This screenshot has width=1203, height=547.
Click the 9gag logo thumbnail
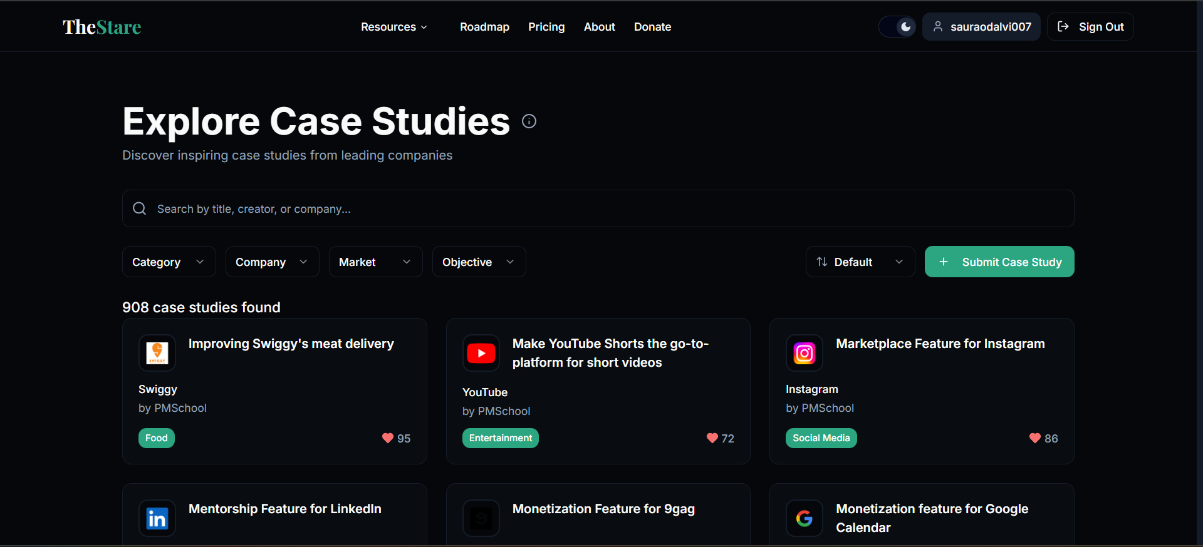pyautogui.click(x=481, y=518)
